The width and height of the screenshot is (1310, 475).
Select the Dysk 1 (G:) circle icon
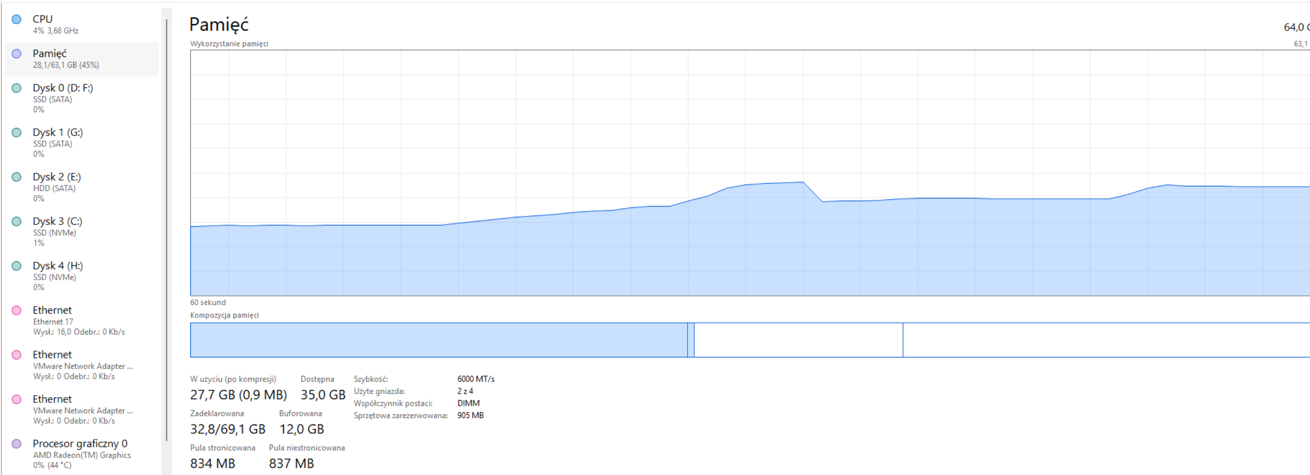[16, 133]
